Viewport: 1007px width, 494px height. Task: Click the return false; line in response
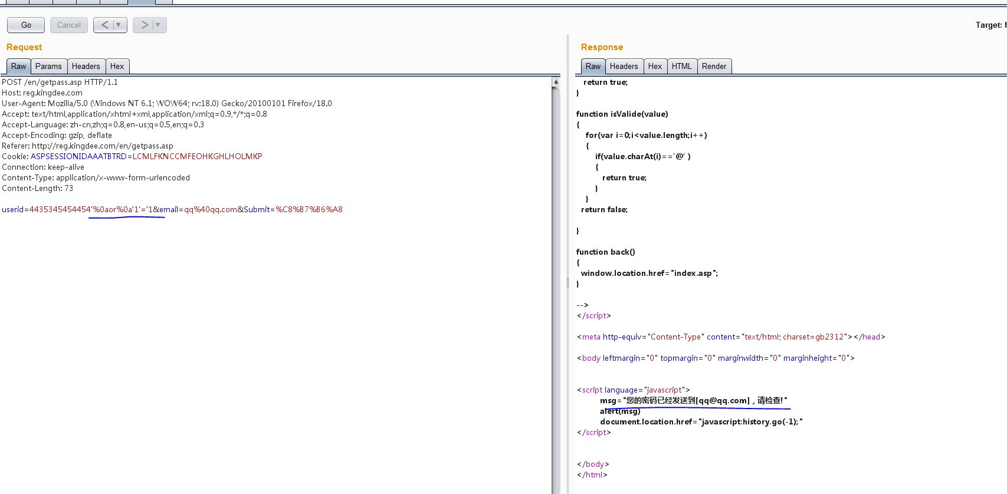click(604, 210)
